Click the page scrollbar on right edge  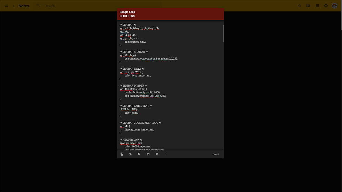click(341, 15)
